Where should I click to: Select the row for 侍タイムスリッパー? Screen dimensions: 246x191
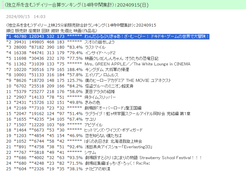(x=61, y=97)
